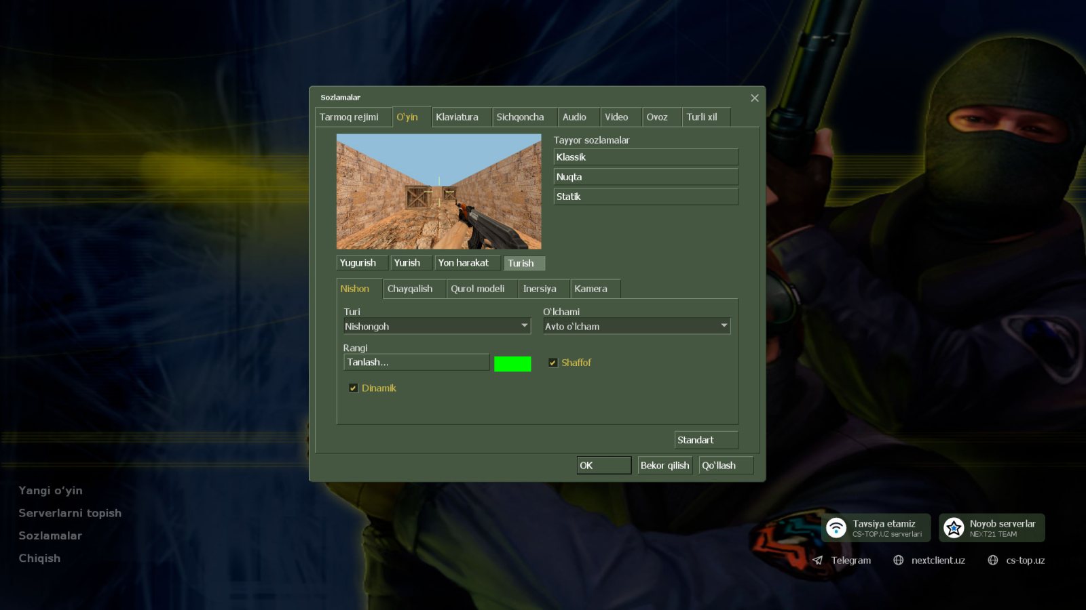The height and width of the screenshot is (610, 1086).
Task: Open Serverlarni topish from main menu
Action: 70,513
